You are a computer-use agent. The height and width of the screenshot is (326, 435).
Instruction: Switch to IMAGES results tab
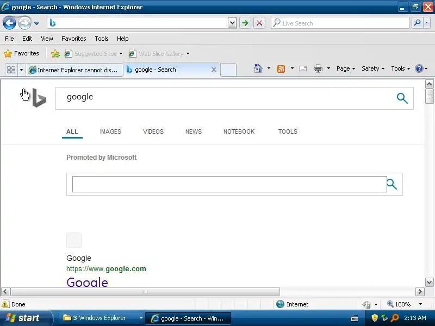(110, 131)
